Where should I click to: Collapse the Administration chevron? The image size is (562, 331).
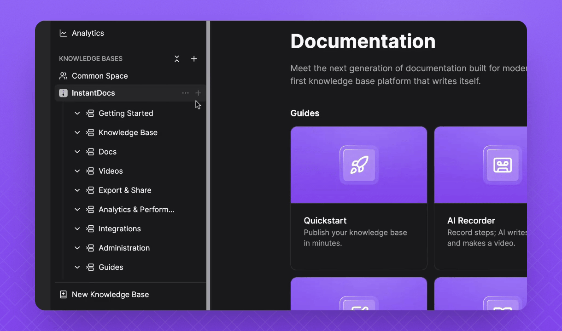click(x=77, y=248)
